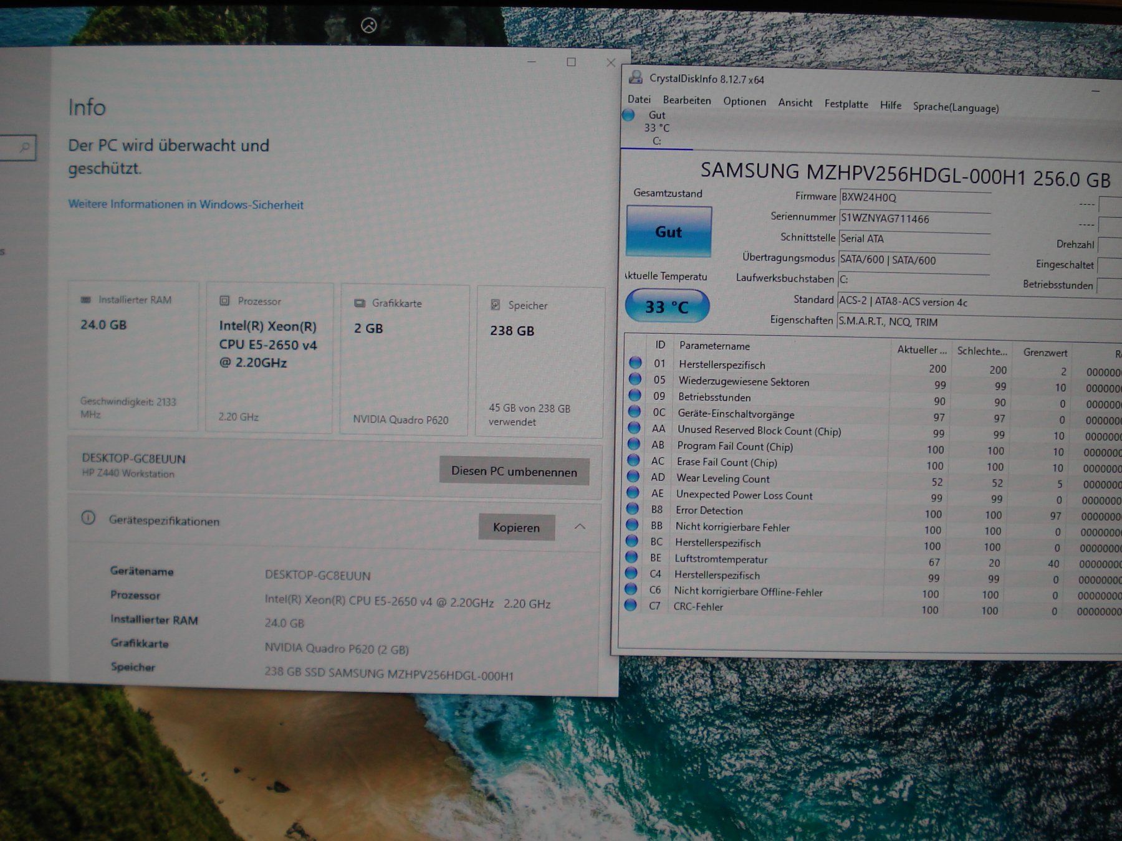Select the C: drive status tab with blue orb
The image size is (1122, 841).
tap(656, 128)
